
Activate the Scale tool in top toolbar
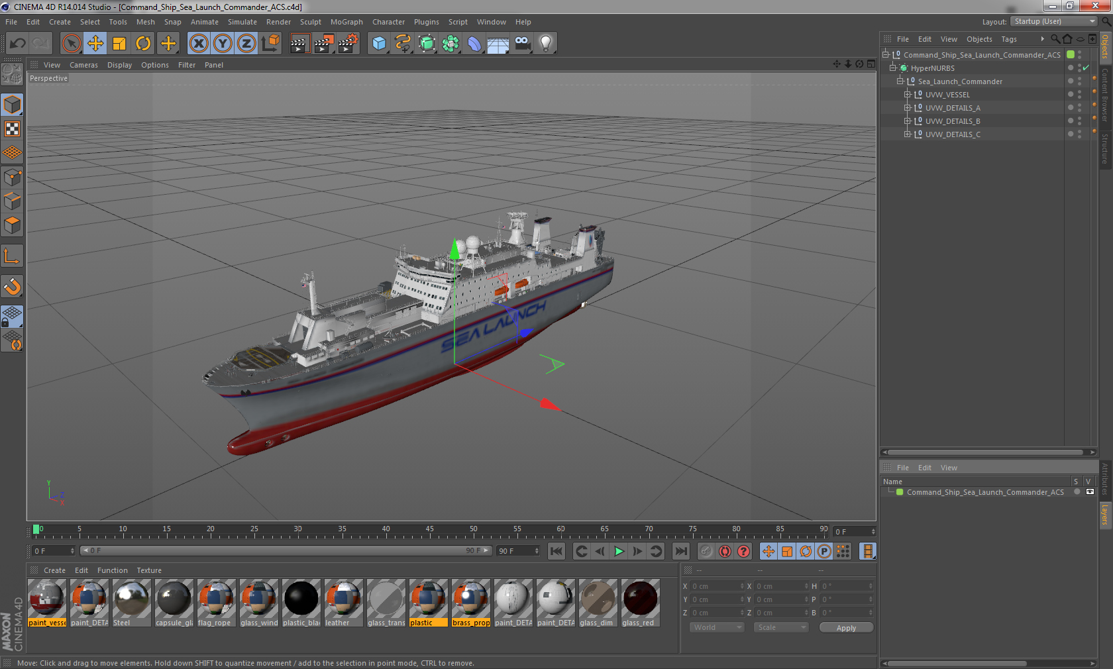[119, 44]
